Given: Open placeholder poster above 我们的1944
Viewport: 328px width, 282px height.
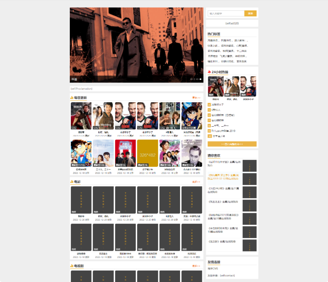Looking at the screenshot, I should click(x=125, y=237).
